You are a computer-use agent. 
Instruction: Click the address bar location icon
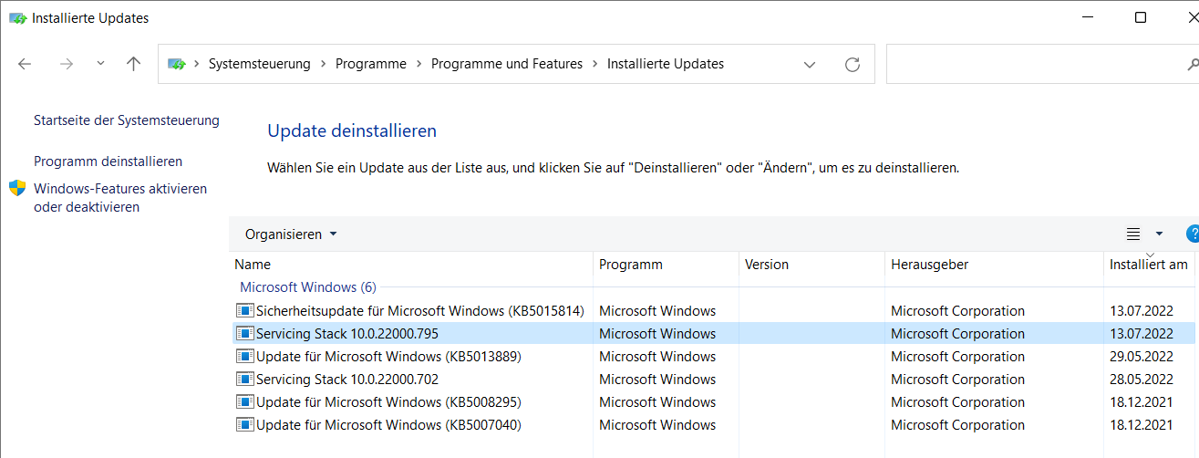(177, 64)
